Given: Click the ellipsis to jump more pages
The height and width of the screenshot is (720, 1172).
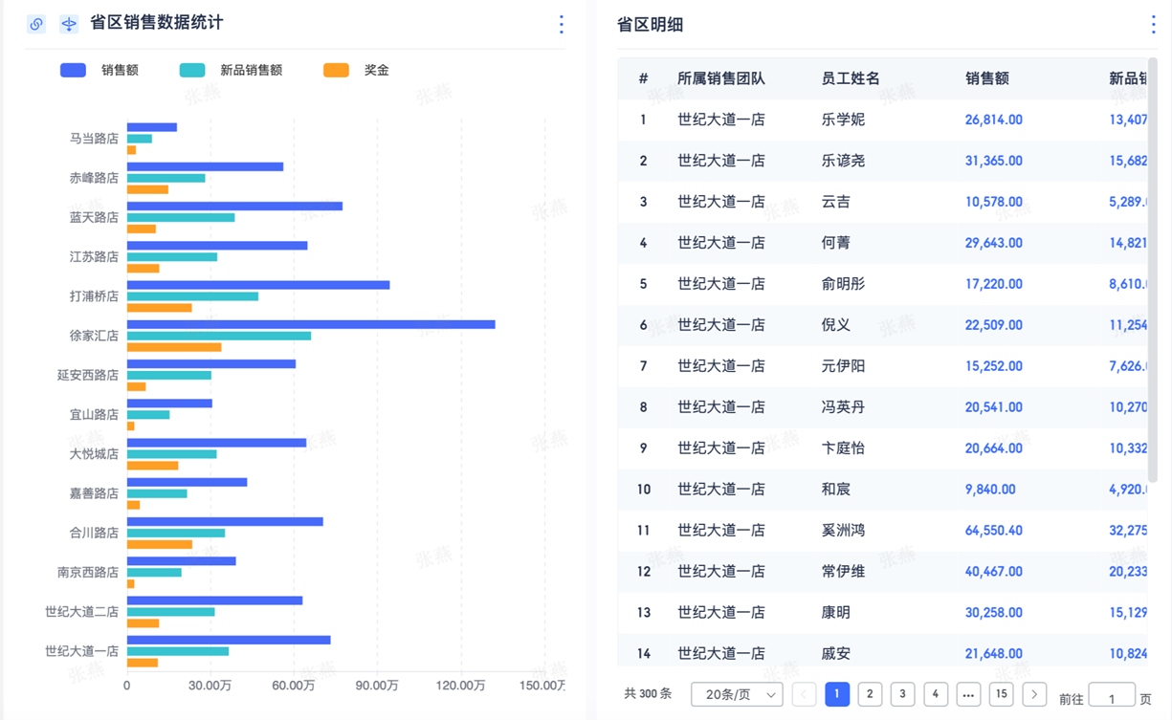Looking at the screenshot, I should (x=968, y=694).
